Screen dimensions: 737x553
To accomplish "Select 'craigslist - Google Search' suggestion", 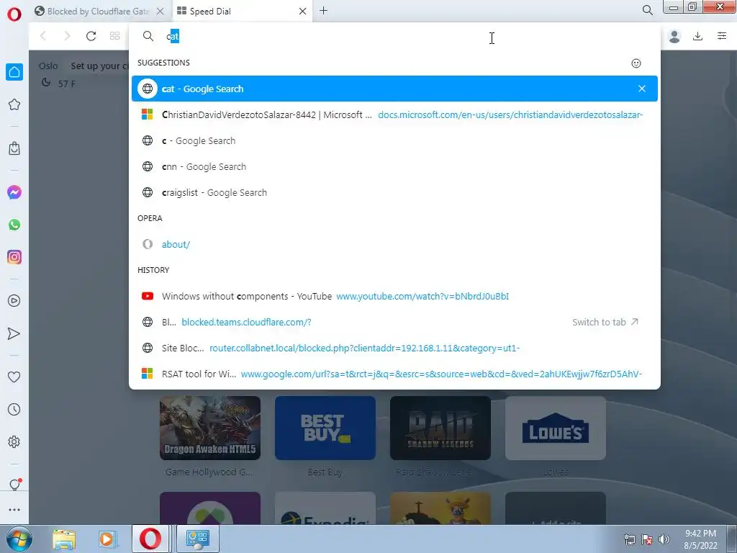I will coord(394,192).
